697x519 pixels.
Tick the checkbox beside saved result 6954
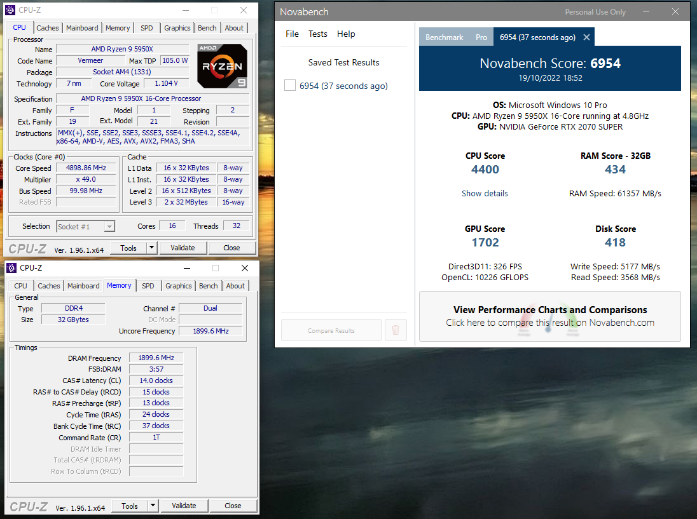pyautogui.click(x=290, y=85)
